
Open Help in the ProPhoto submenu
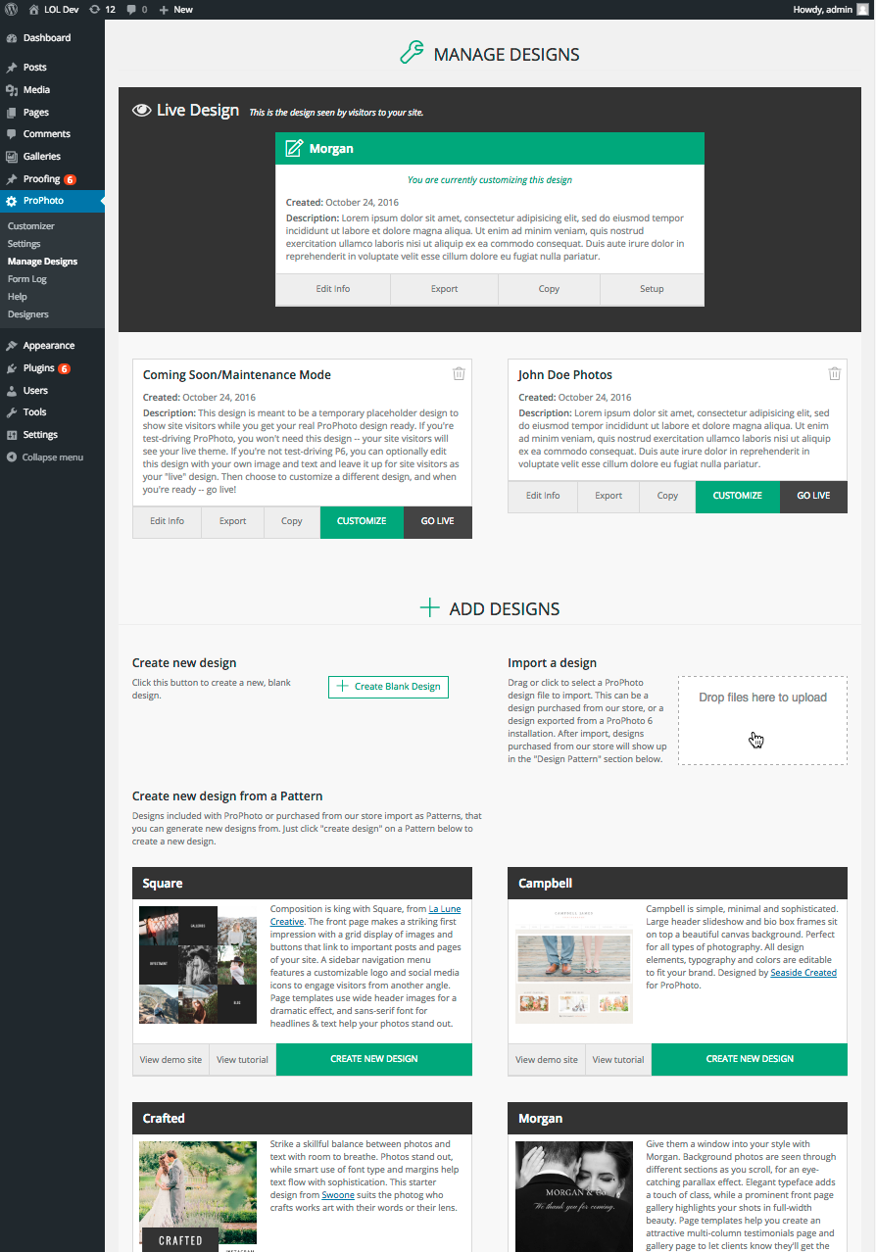pos(18,297)
